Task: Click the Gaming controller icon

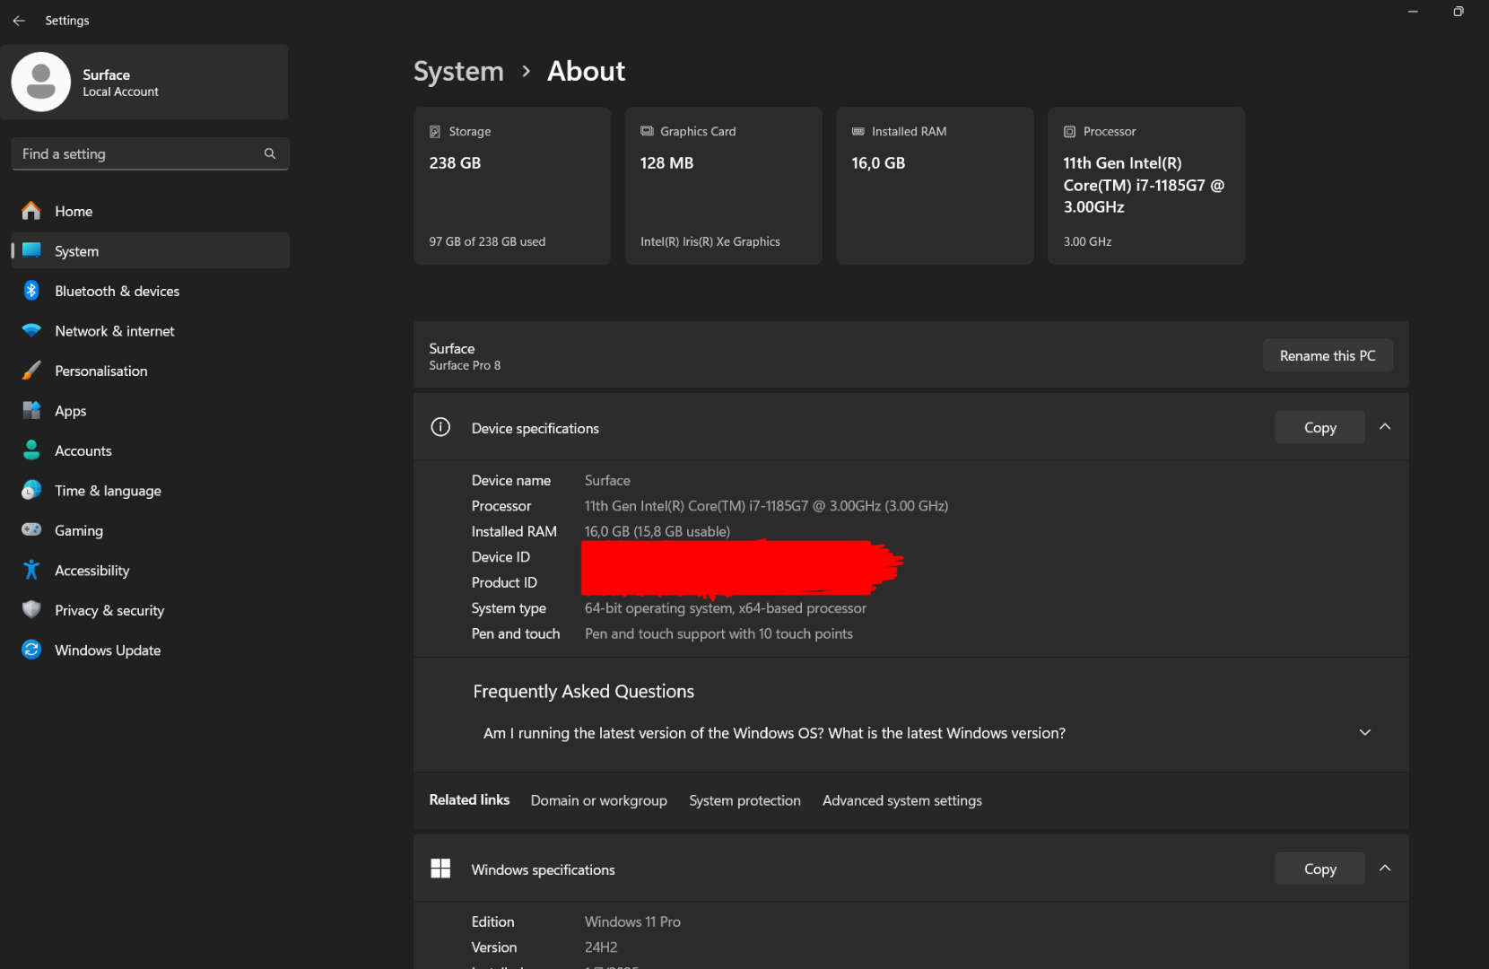Action: (x=31, y=529)
